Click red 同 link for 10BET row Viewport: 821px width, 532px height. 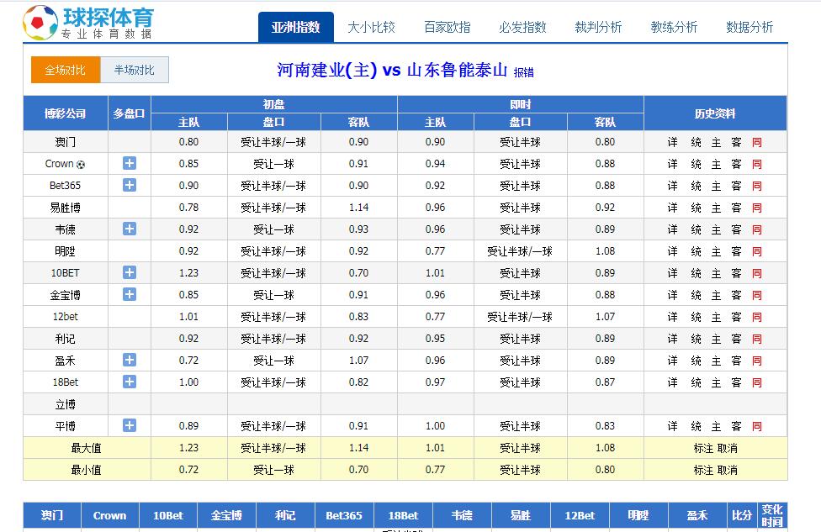(756, 274)
